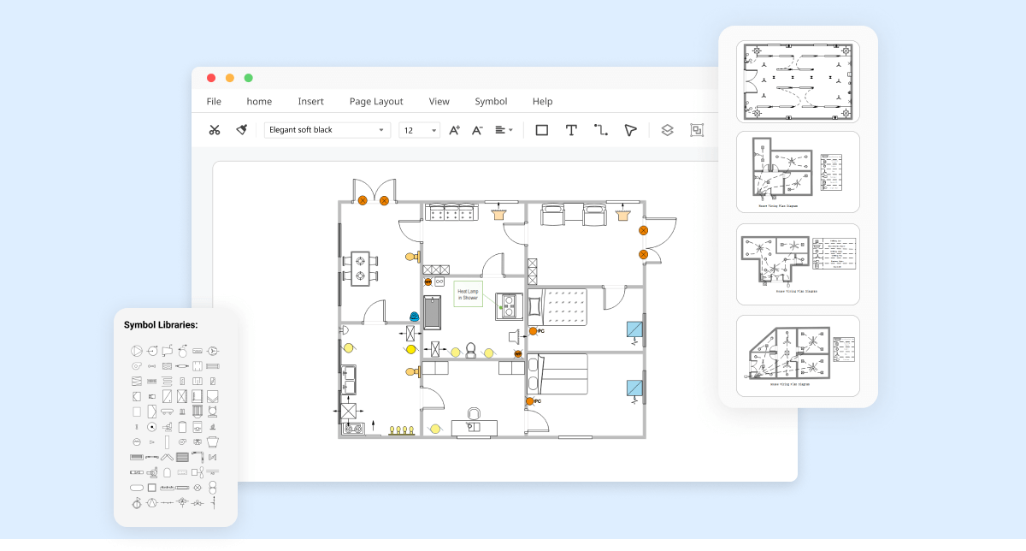Open the Symbol menu

(x=491, y=101)
